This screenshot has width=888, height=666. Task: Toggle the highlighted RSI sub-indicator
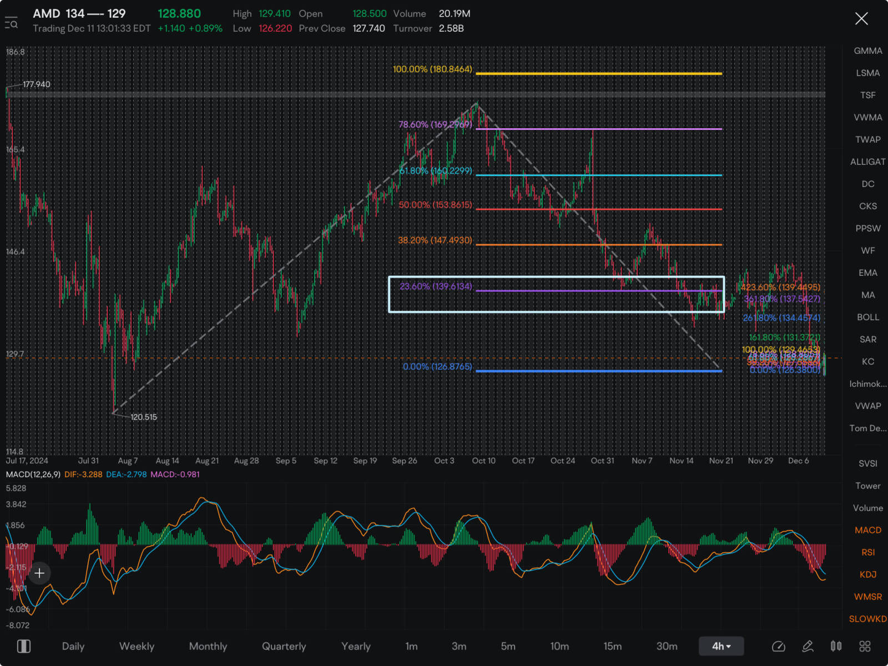pyautogui.click(x=868, y=552)
